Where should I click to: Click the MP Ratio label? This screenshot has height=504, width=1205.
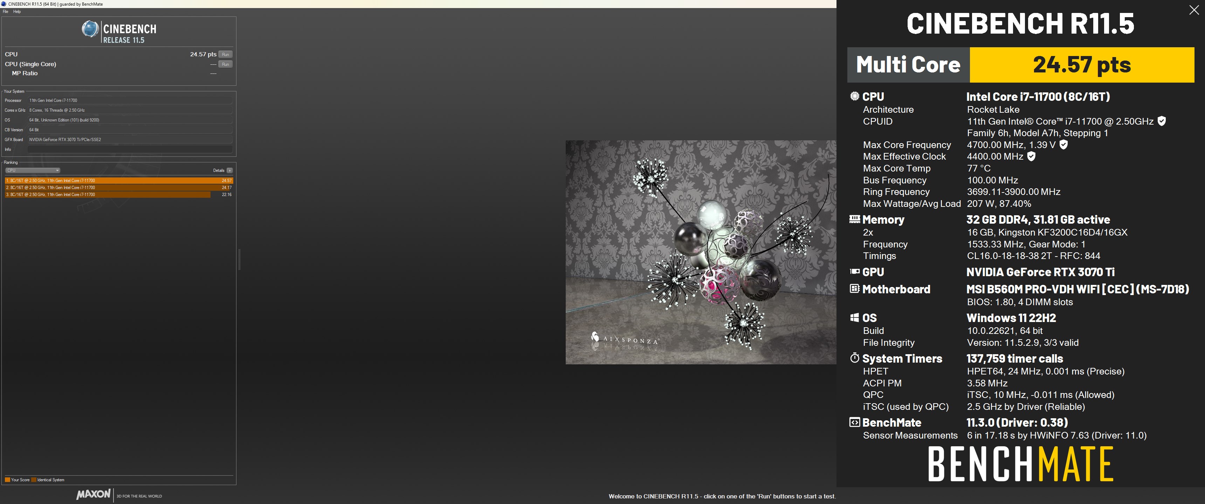click(x=25, y=73)
